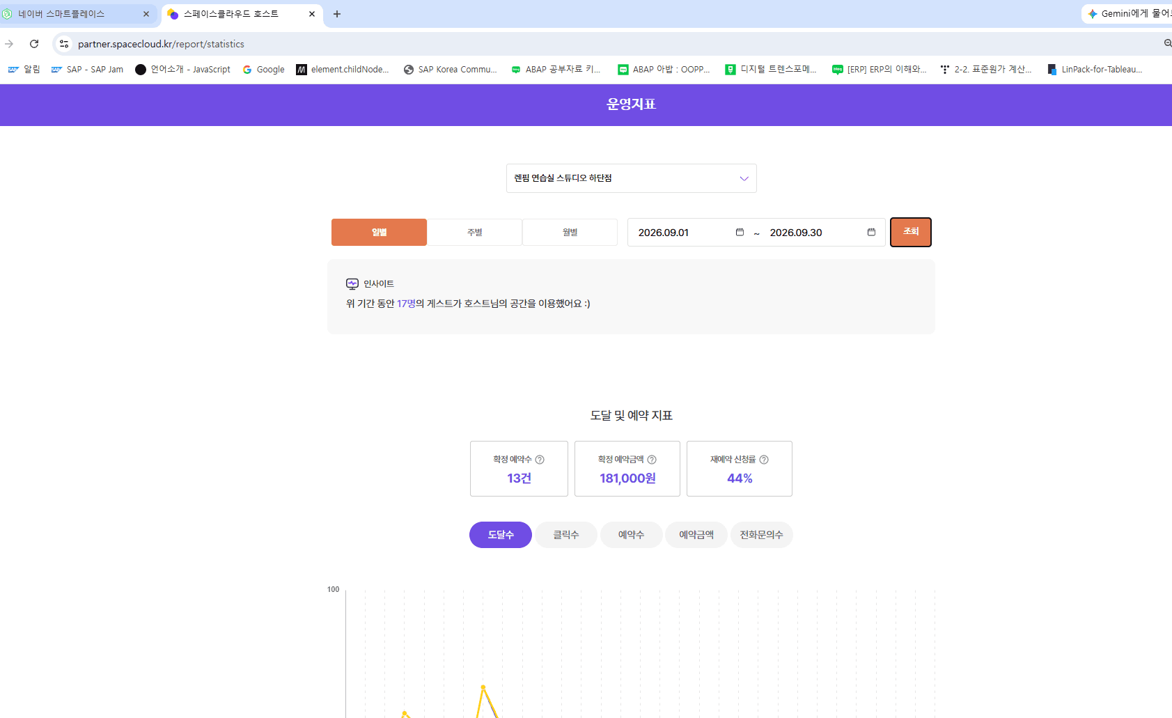The image size is (1172, 718).
Task: Click the 17명 guest count text
Action: pos(406,304)
